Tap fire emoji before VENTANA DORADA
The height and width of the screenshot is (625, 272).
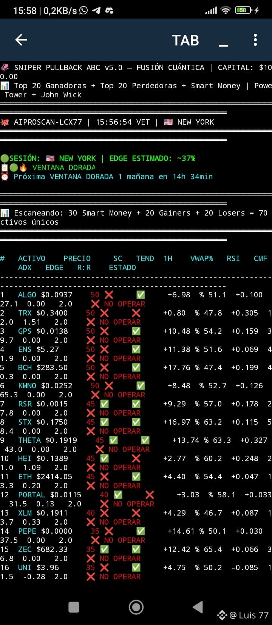[23, 167]
